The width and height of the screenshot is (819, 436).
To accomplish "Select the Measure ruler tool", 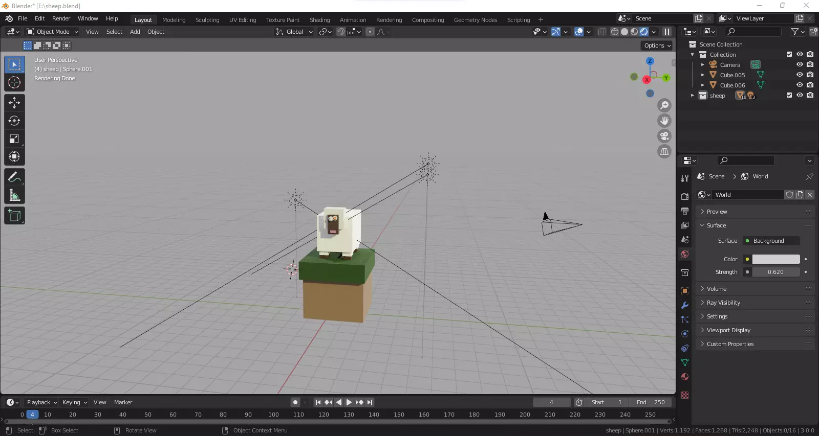I will tap(14, 195).
